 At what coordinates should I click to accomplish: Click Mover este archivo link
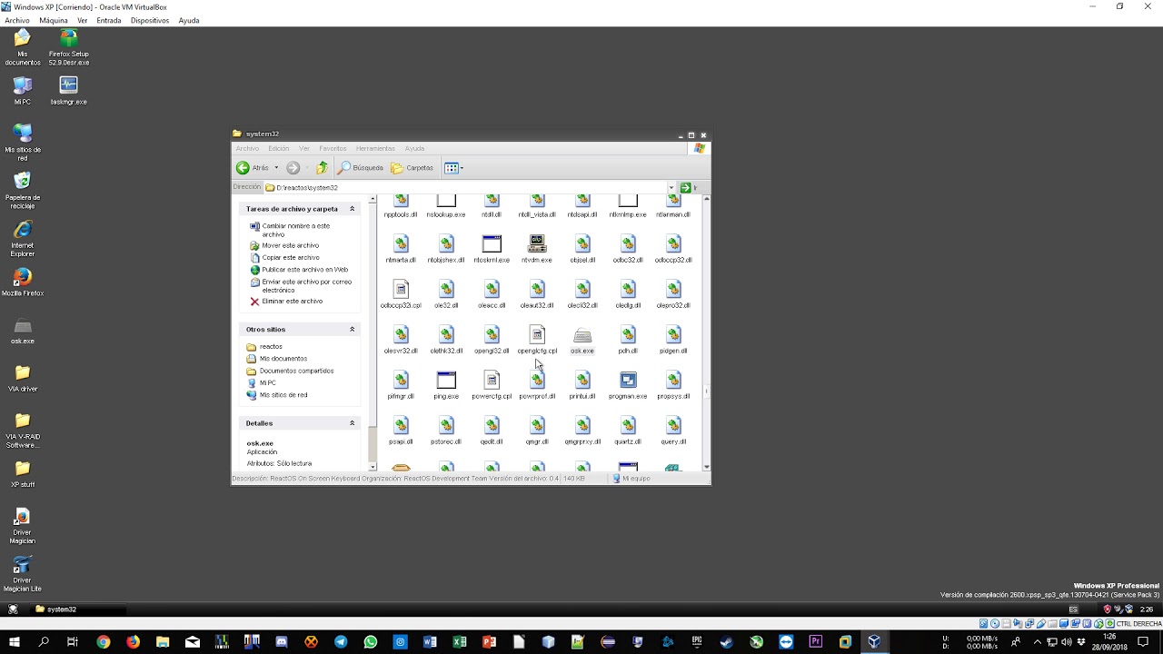284,245
